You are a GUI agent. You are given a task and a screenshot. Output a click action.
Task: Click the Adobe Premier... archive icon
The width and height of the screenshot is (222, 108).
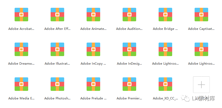129,84
